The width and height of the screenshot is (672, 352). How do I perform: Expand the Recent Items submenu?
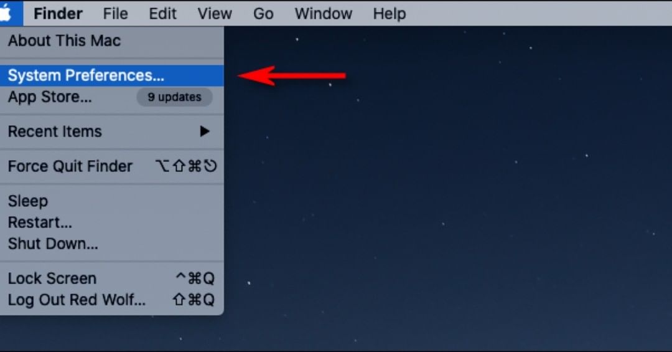click(x=111, y=131)
